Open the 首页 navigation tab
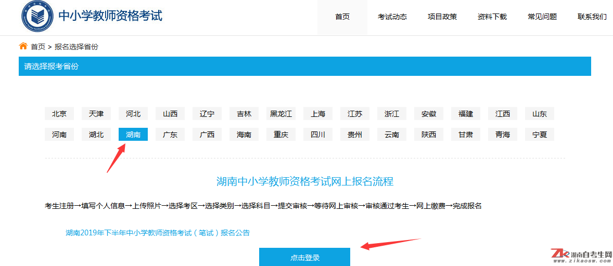This screenshot has width=613, height=266. (342, 17)
